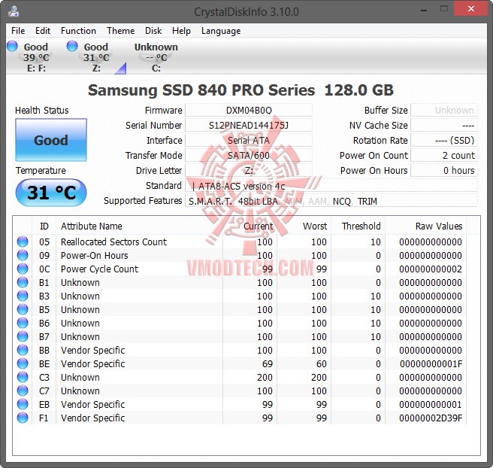This screenshot has width=493, height=468.
Task: Click the Standard field ATA8-ACS version 4c
Action: pos(331,186)
